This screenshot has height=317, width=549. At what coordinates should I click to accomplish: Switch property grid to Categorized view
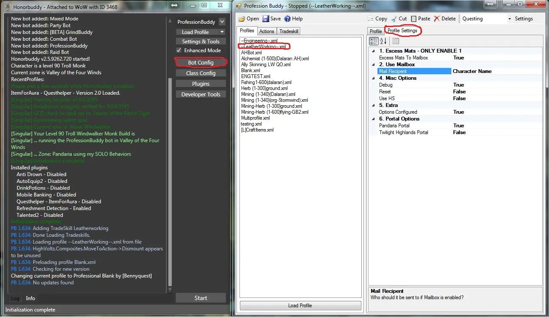(374, 41)
